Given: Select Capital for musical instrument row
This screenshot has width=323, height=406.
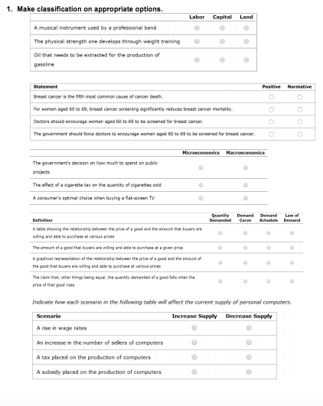Looking at the screenshot, I should [222, 28].
